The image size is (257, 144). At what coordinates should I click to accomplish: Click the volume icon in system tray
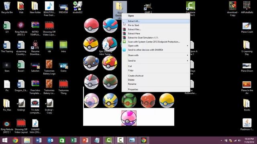(239, 140)
